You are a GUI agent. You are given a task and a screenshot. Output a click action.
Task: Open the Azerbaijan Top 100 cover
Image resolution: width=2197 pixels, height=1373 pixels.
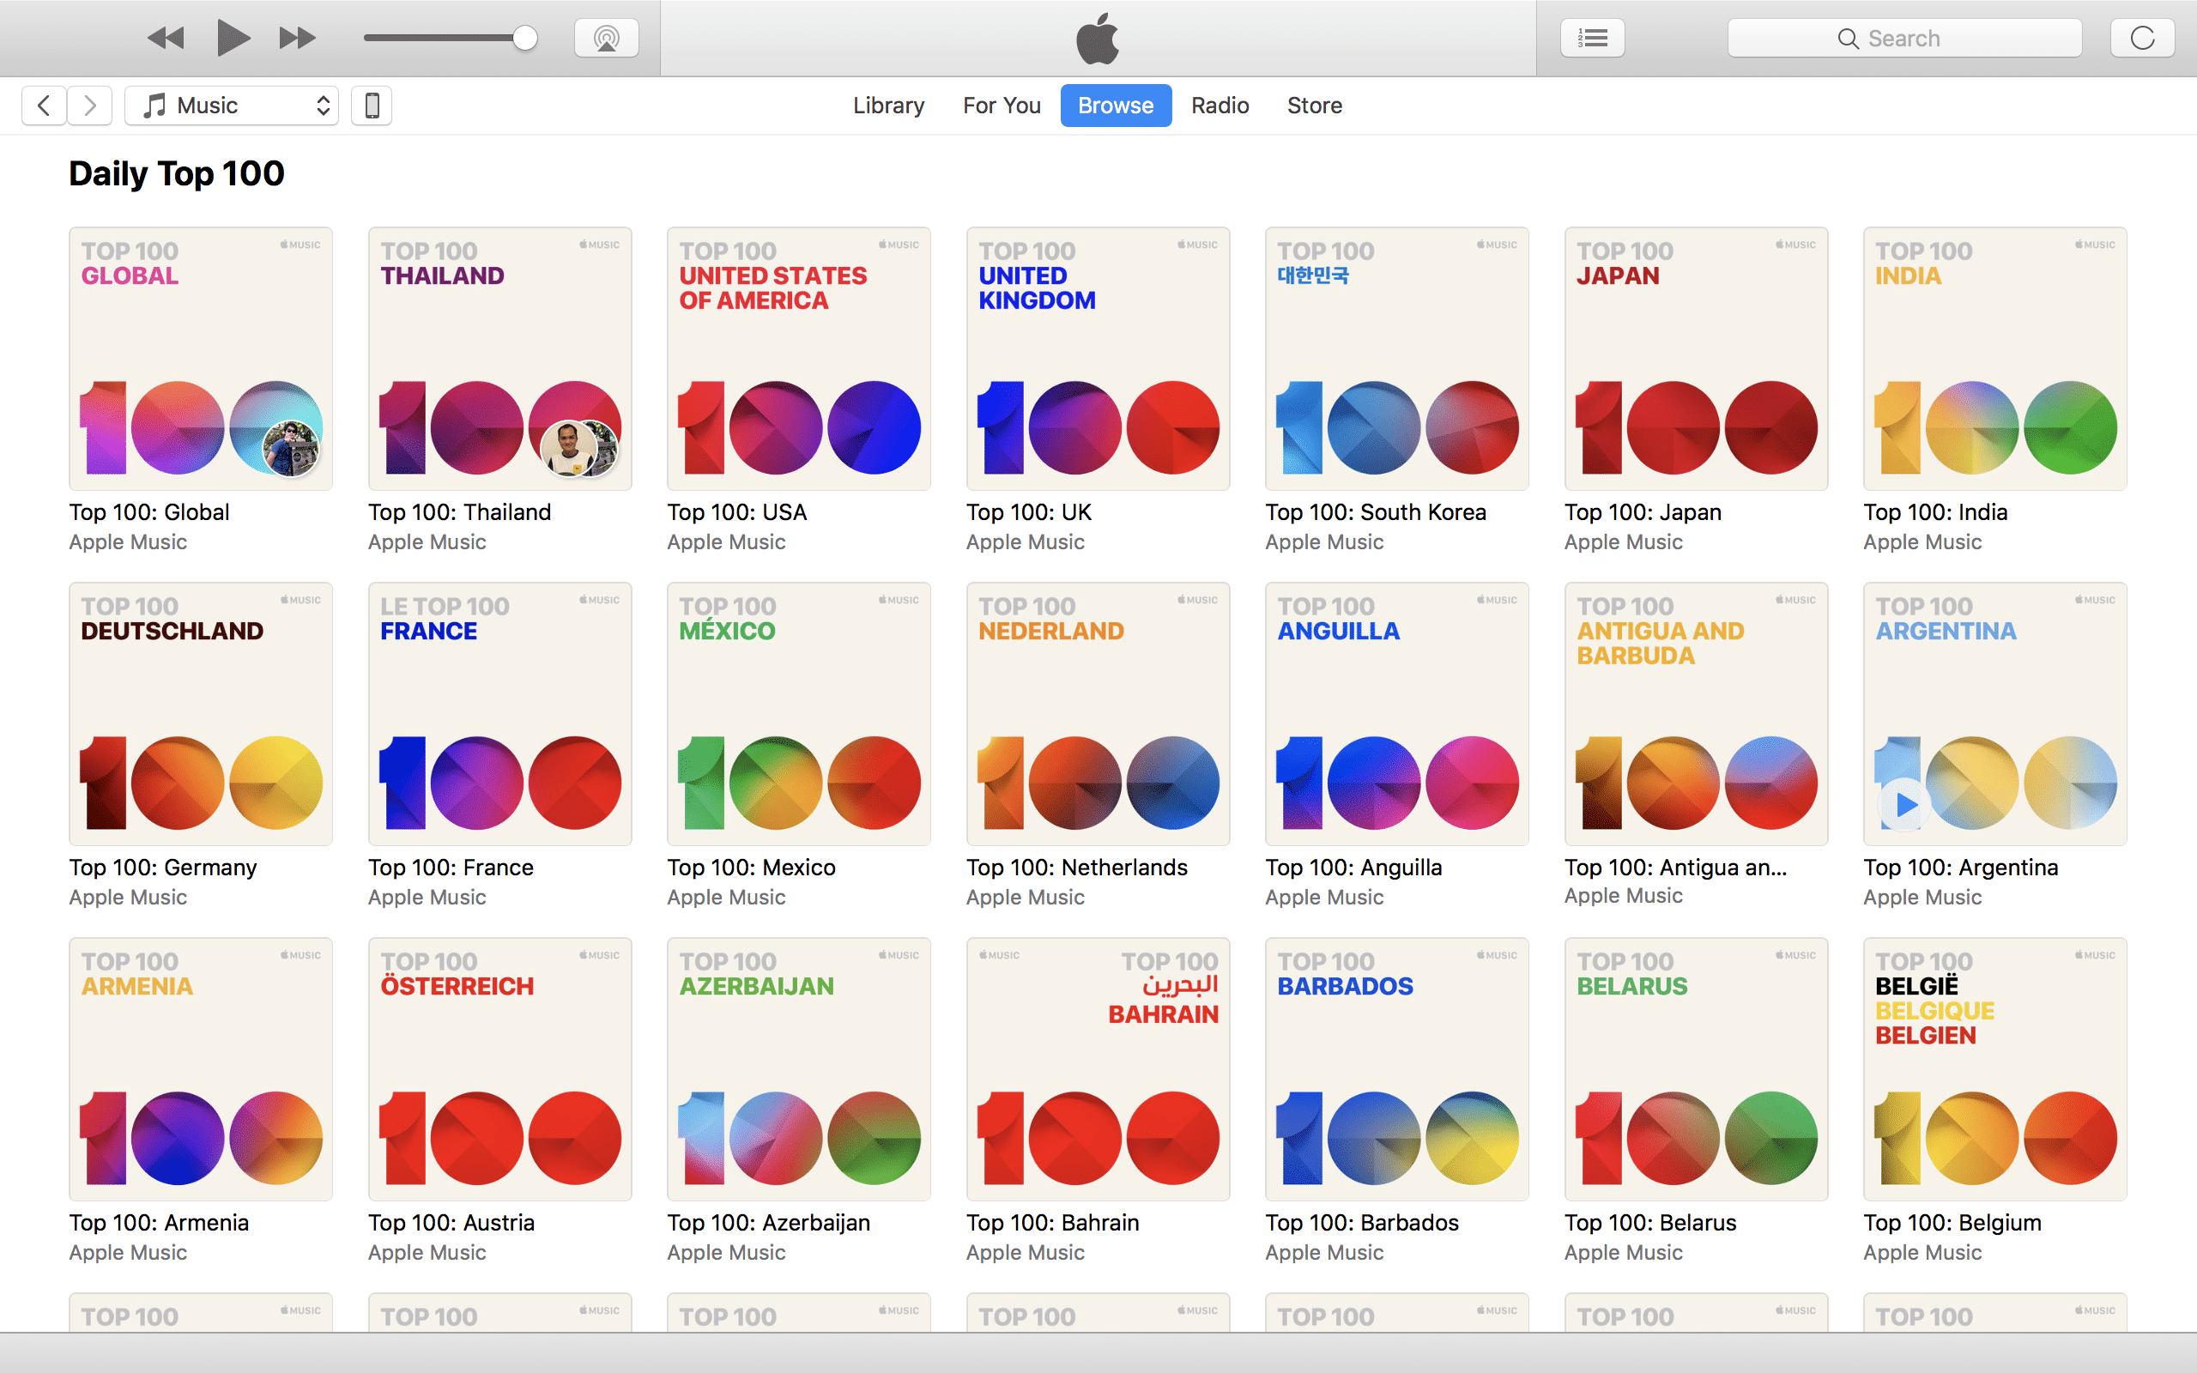(799, 1069)
